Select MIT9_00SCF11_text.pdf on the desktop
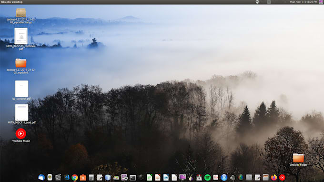Viewport: 324px width, 182px height. 21,114
